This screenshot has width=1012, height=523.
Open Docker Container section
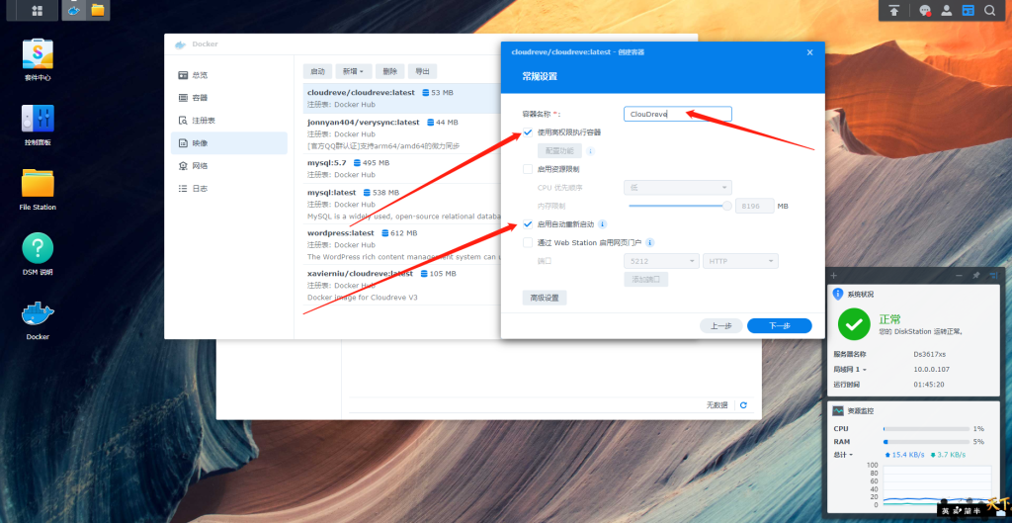[229, 98]
